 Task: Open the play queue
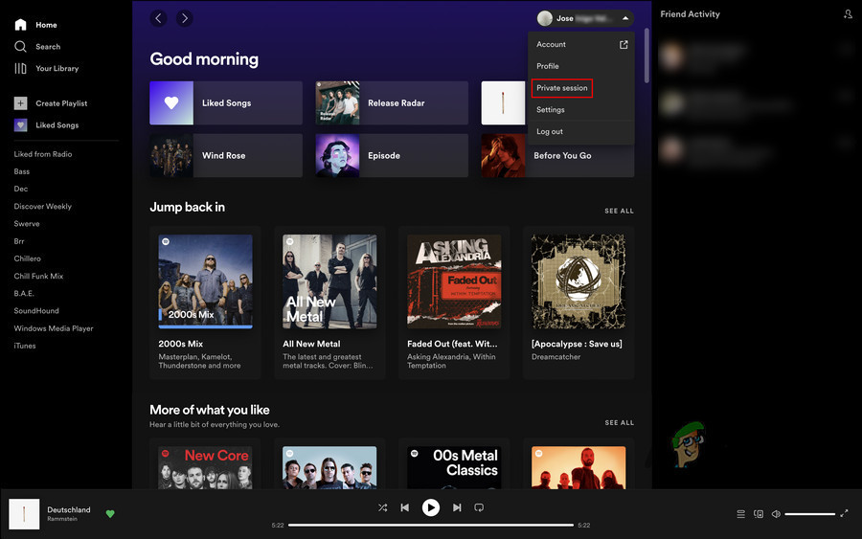[x=741, y=514]
